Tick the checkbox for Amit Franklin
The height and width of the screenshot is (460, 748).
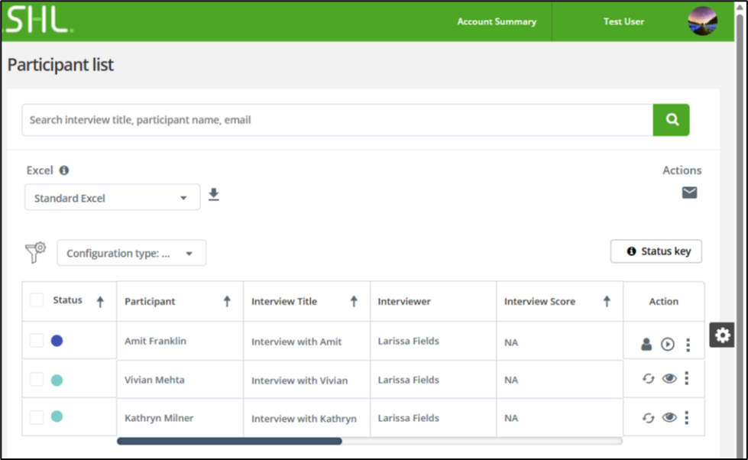(x=37, y=341)
